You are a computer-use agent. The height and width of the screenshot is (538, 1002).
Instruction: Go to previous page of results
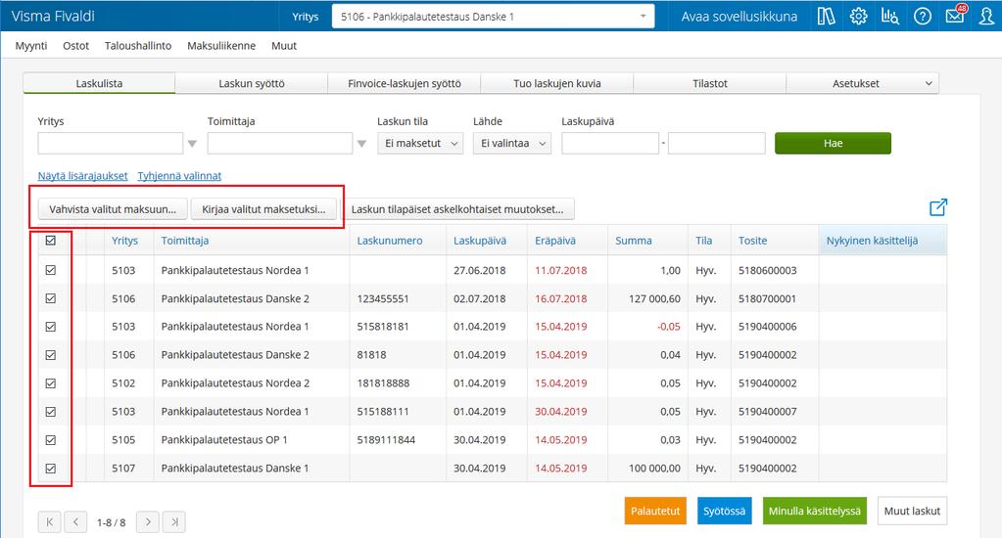click(x=75, y=522)
